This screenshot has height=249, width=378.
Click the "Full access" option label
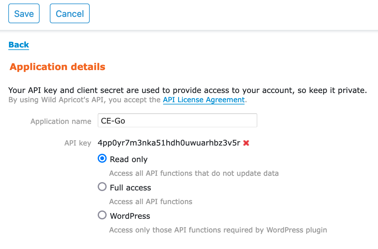point(131,188)
